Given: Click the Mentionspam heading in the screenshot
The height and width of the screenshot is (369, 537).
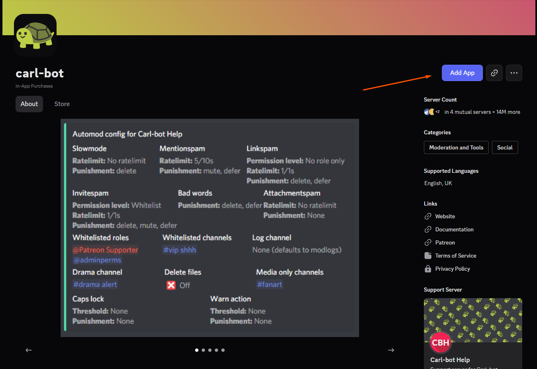Looking at the screenshot, I should click(182, 148).
